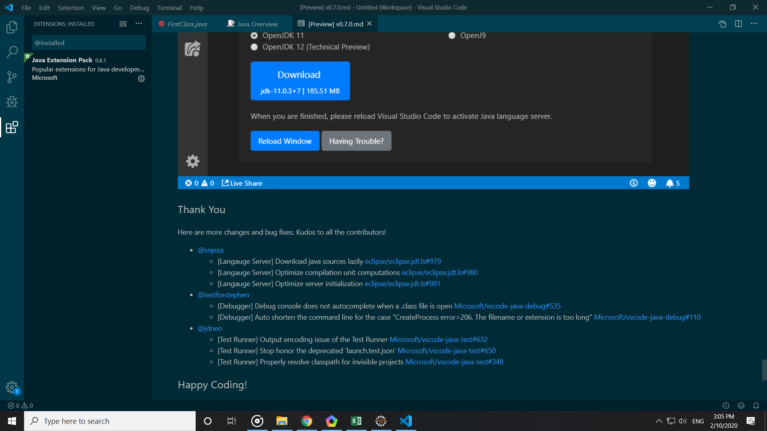Open notifications bell in status bar
Viewport: 767px width, 431px height.
(756, 405)
